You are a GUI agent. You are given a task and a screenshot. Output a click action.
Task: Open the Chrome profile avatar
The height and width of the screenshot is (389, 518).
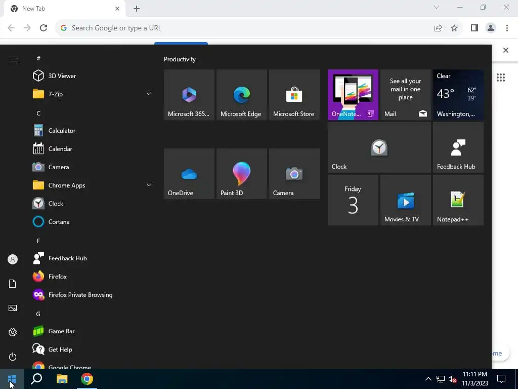coord(491,28)
